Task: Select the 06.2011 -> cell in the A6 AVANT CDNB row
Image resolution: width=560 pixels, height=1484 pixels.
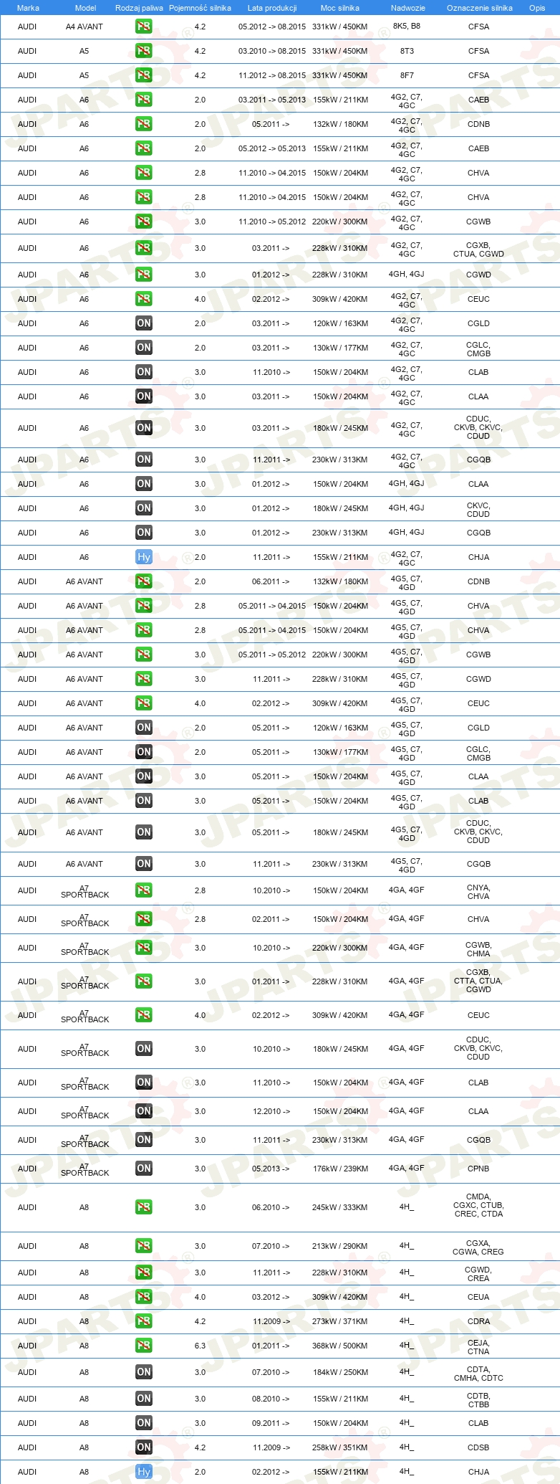Action: coord(271,581)
